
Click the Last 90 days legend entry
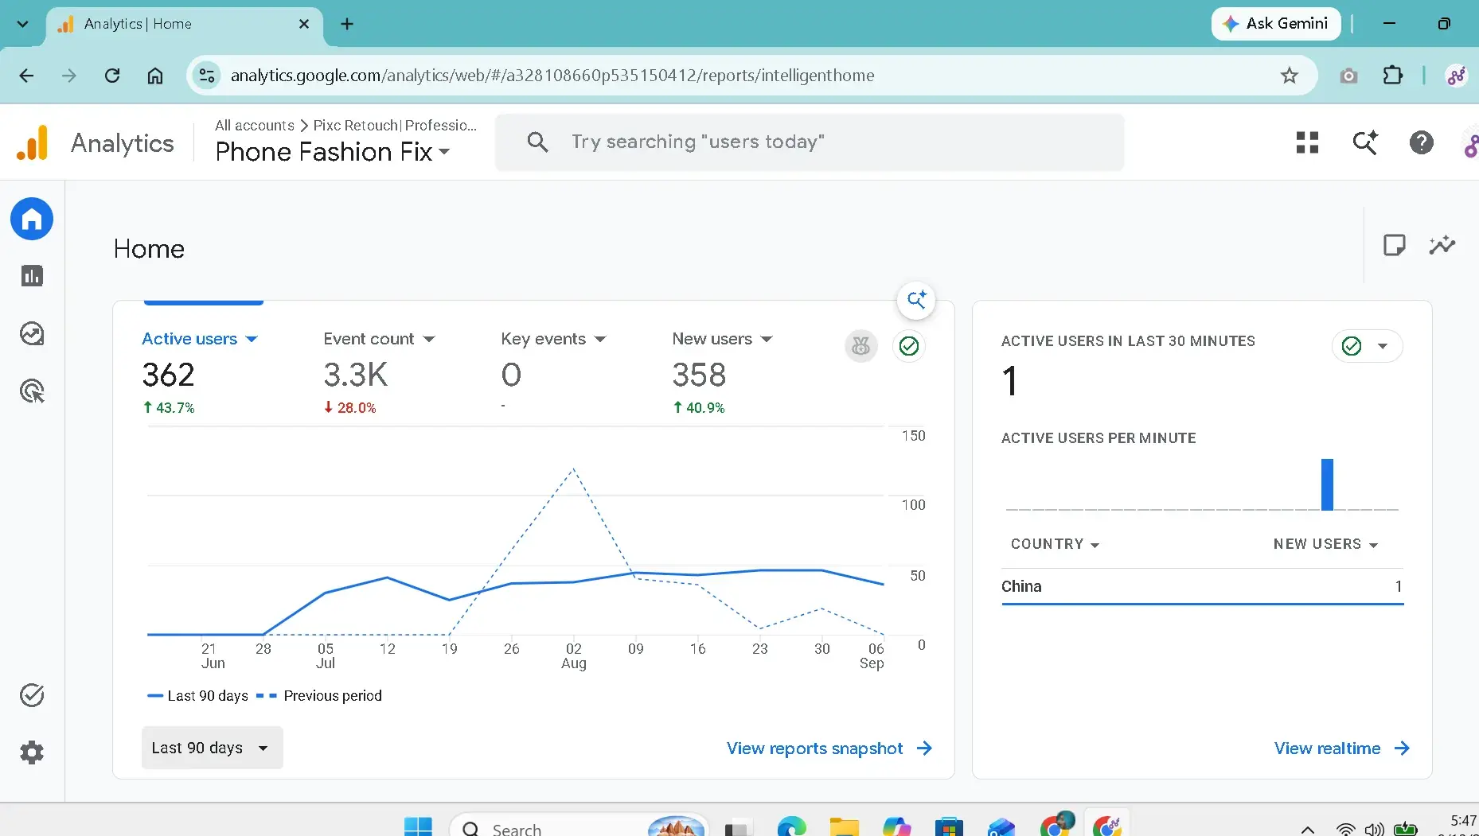(197, 696)
